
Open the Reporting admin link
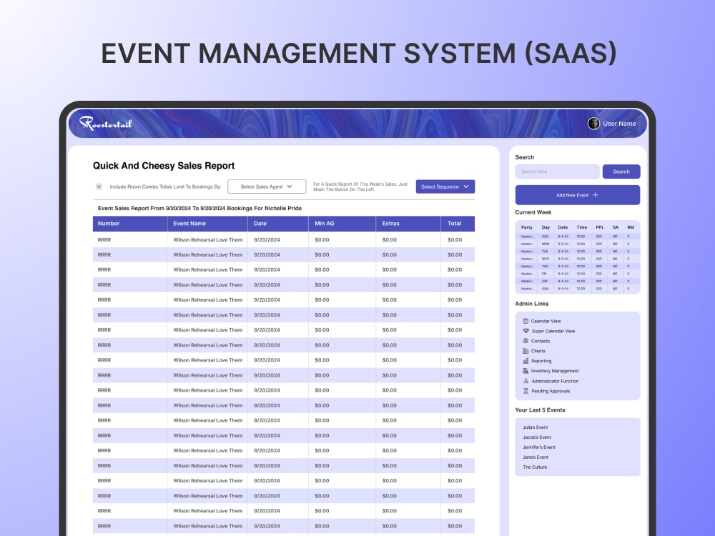coord(541,360)
